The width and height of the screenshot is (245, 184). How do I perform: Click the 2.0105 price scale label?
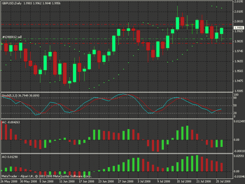pos(239,11)
